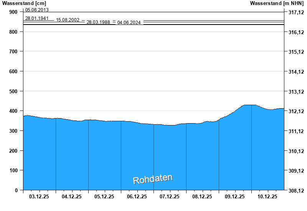The height and width of the screenshot is (211, 307).
Task: Click the 0 value on left axis
Action: (x=16, y=190)
